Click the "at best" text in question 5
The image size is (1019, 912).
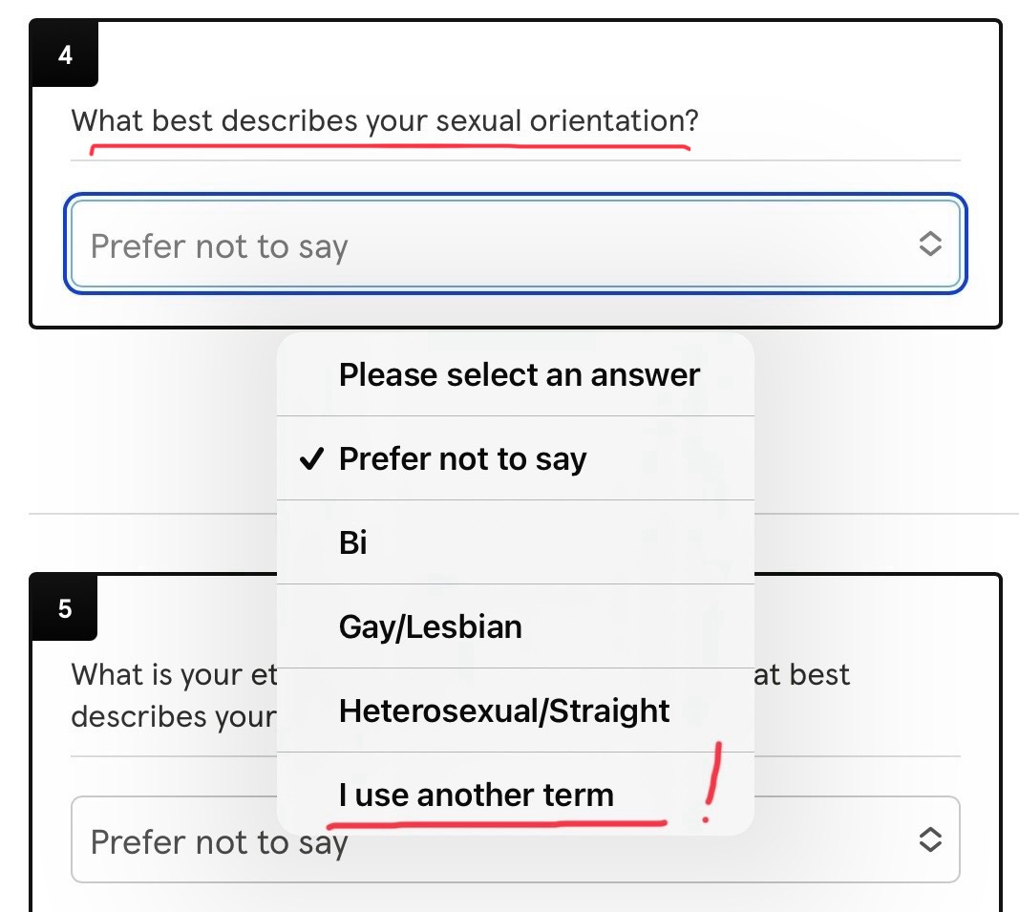(x=802, y=675)
